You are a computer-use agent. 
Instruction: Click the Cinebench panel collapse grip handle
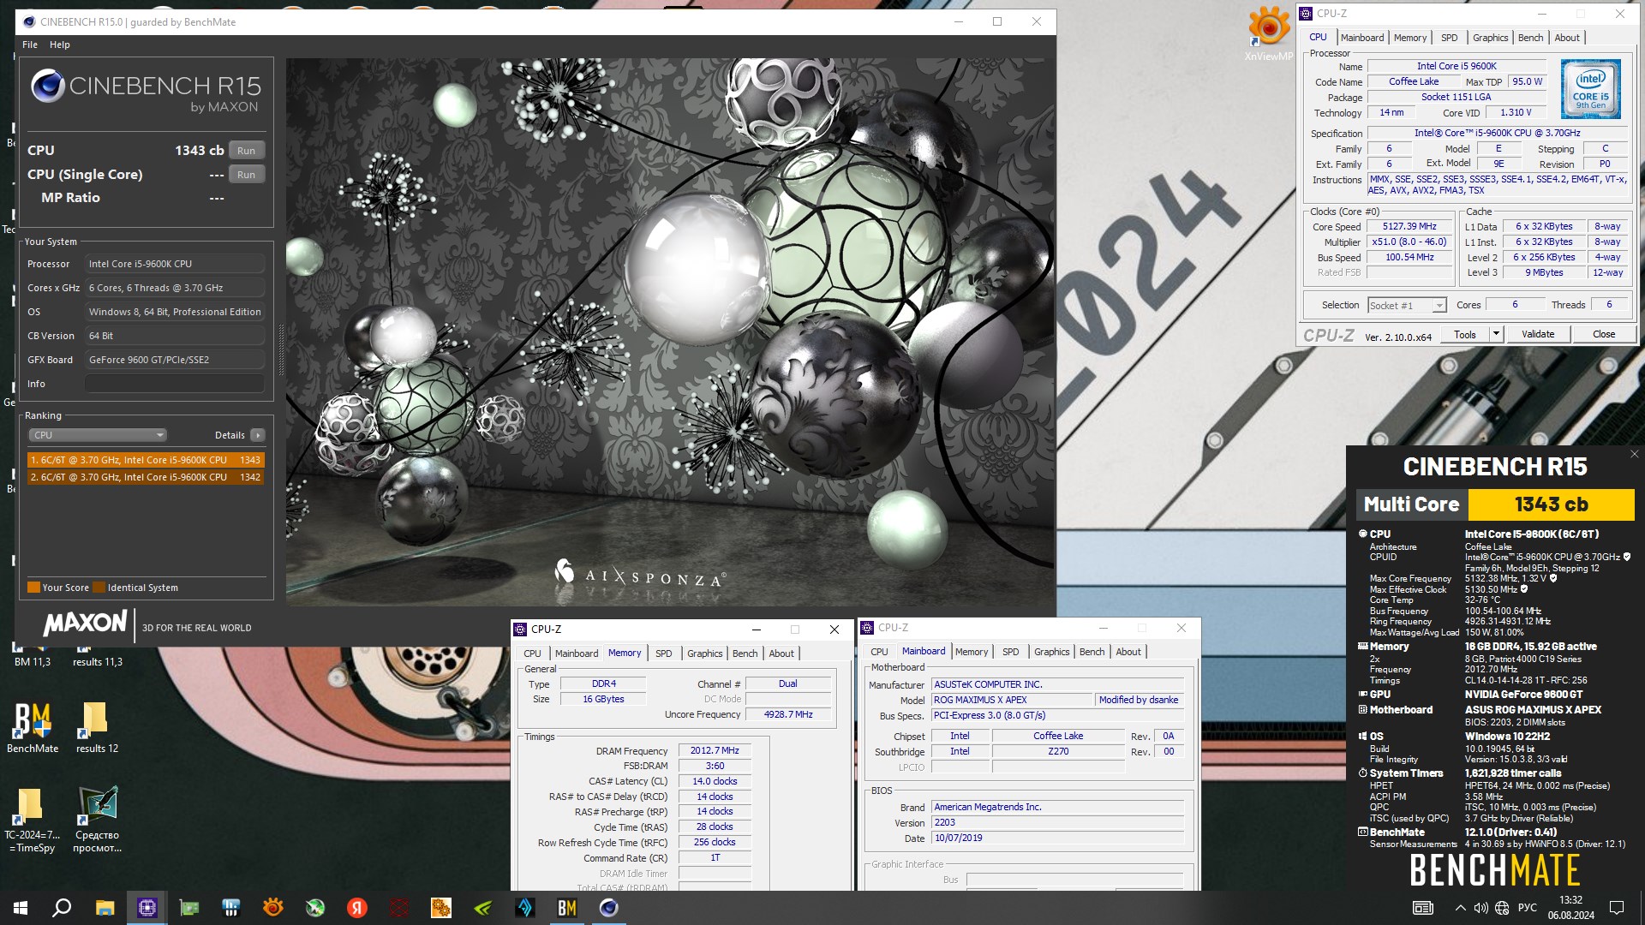(x=281, y=349)
